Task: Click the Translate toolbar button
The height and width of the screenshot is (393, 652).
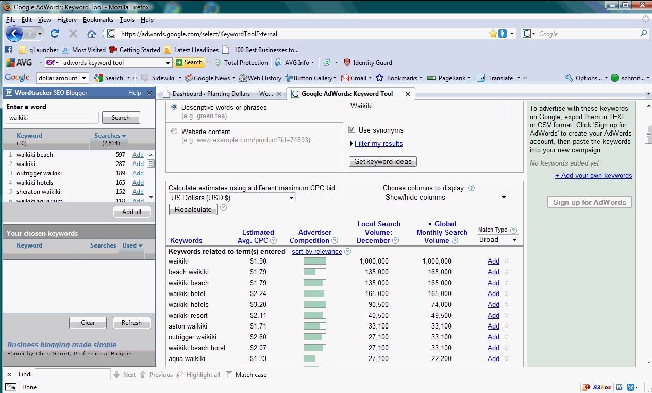Action: pos(495,78)
